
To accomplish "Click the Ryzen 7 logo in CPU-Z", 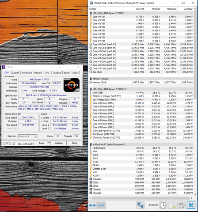I will (72, 85).
